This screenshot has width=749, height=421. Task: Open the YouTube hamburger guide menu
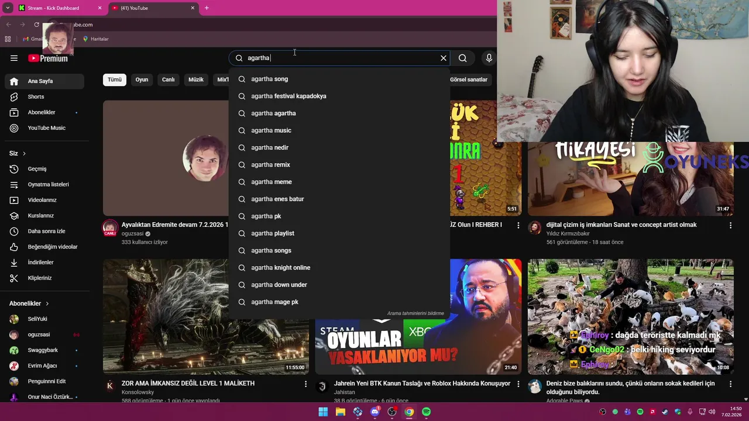[x=14, y=58]
